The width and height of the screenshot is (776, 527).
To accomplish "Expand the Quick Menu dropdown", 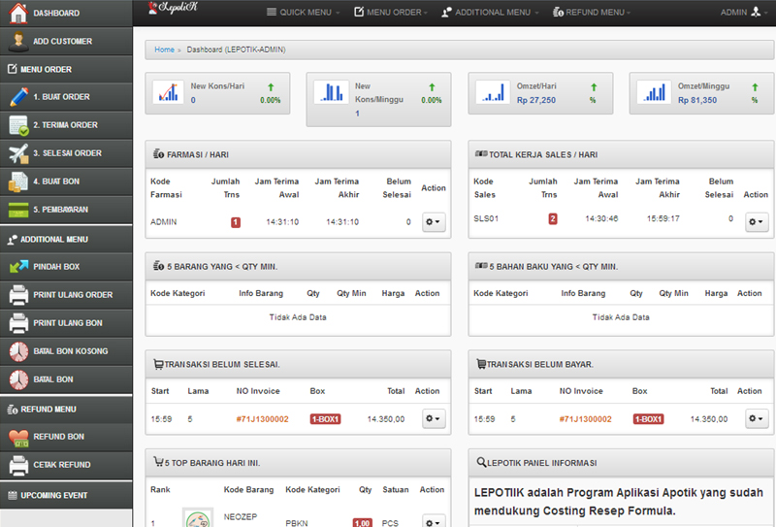I will coord(303,13).
